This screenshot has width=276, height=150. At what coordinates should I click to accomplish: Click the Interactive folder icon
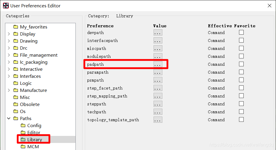pos(16,69)
